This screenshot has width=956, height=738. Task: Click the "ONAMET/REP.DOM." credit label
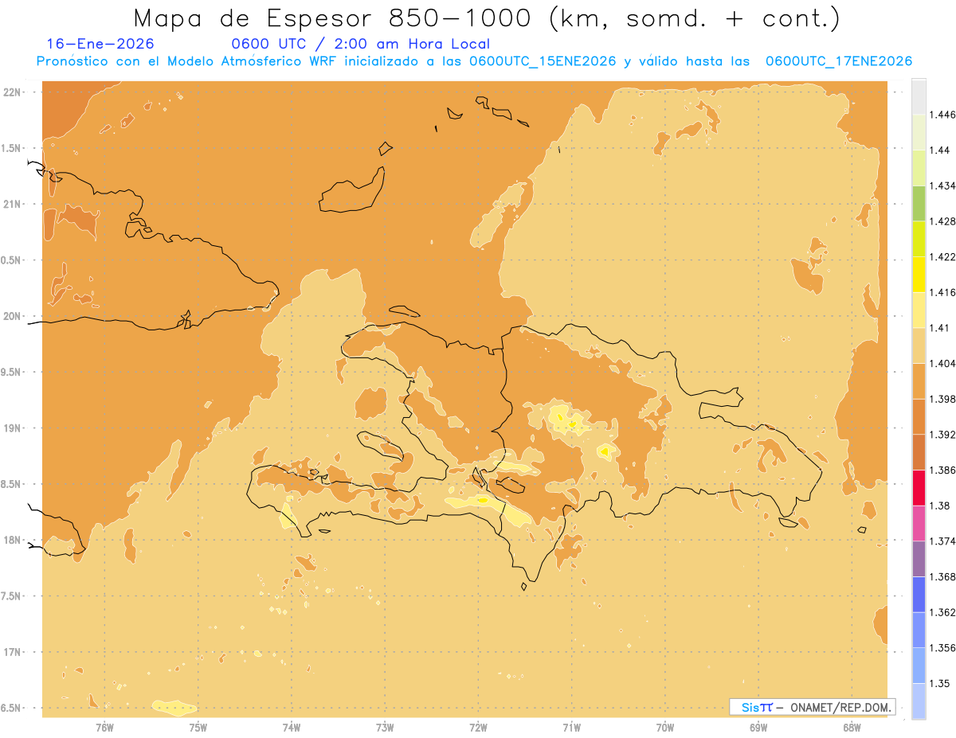840,707
